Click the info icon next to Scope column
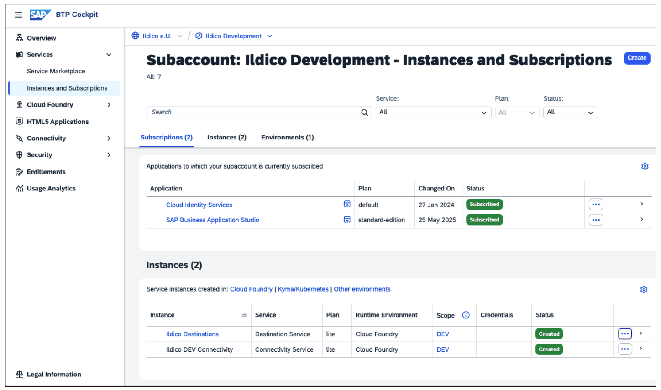This screenshot has width=661, height=390. coord(465,314)
